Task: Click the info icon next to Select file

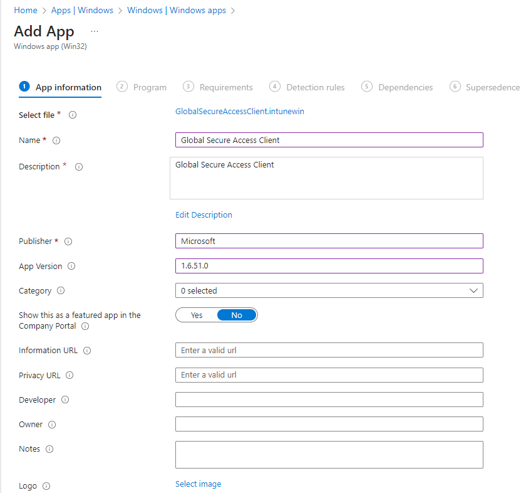Action: (x=73, y=115)
